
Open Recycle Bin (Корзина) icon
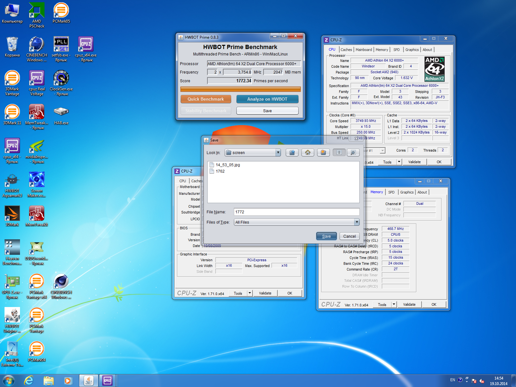click(x=12, y=47)
